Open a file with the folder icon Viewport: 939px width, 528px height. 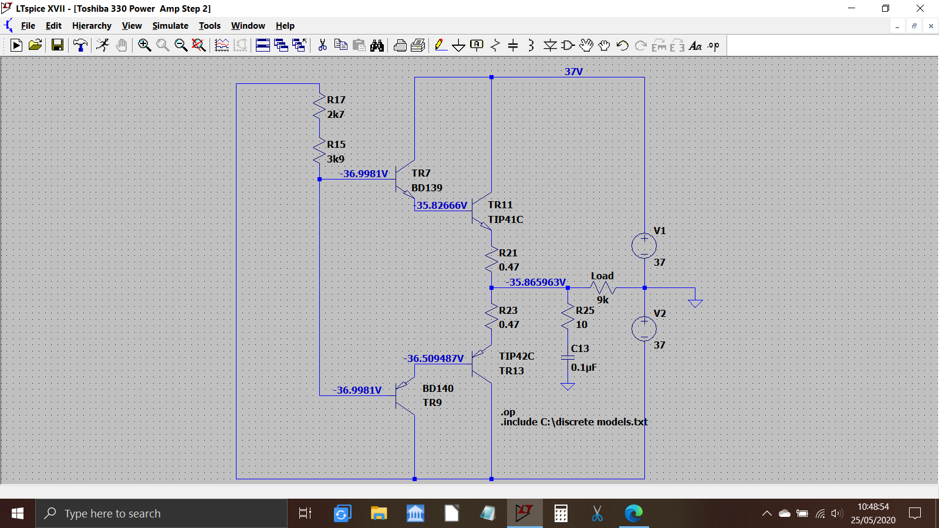click(x=35, y=45)
